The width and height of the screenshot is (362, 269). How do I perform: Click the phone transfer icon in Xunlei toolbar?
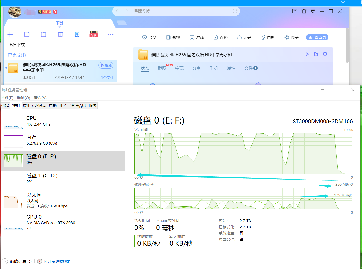(77, 34)
